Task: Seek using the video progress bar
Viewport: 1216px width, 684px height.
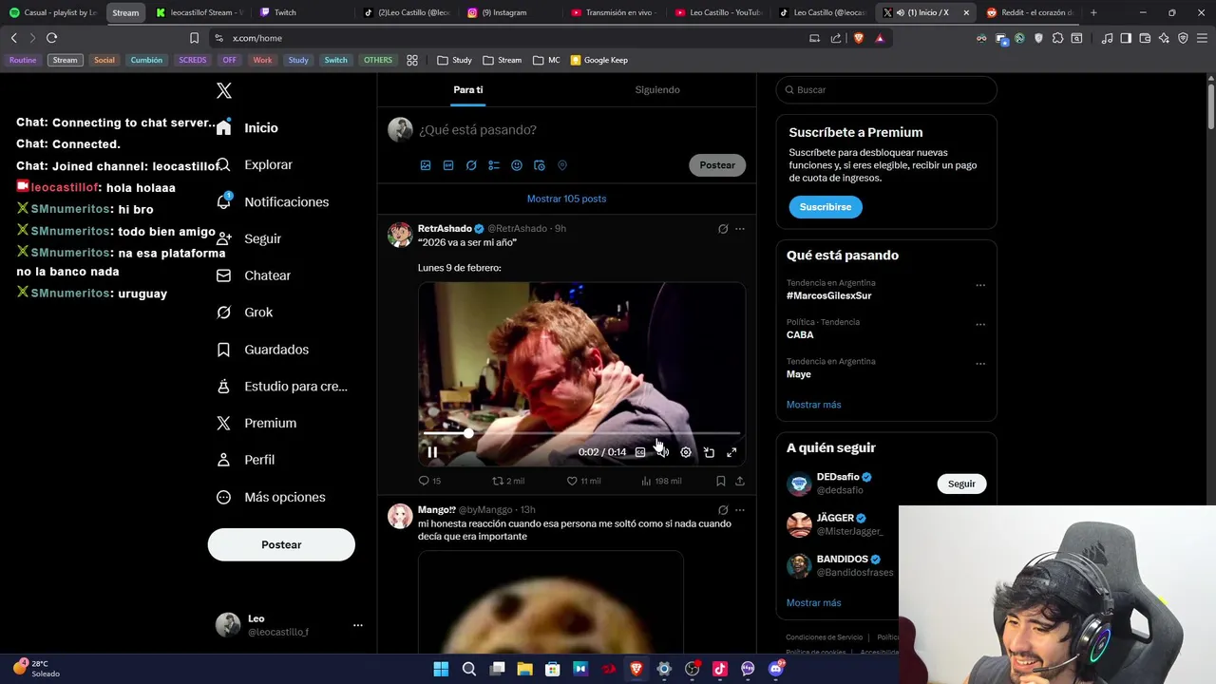Action: tap(581, 433)
